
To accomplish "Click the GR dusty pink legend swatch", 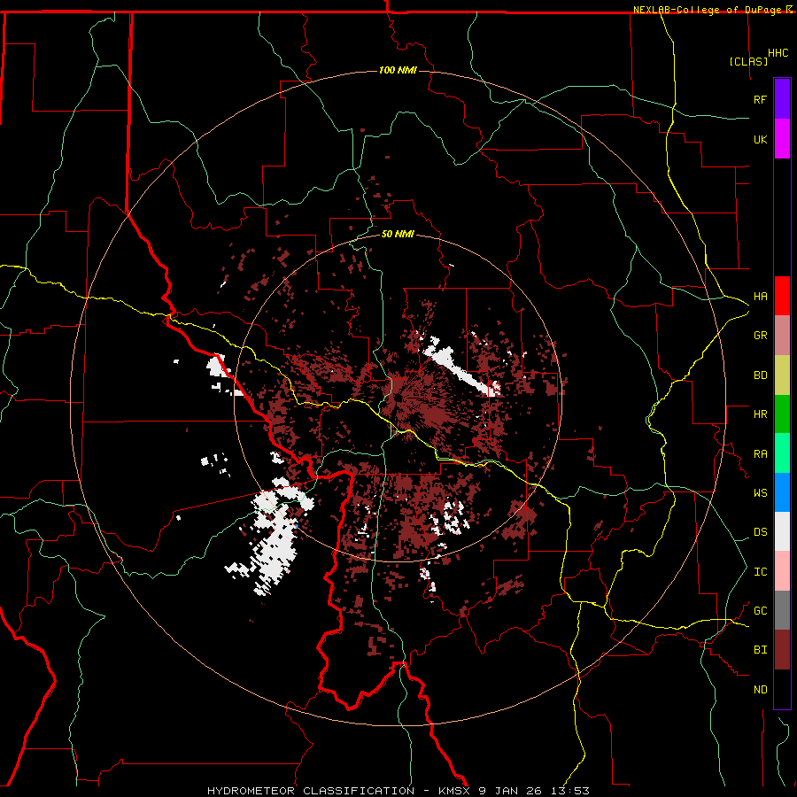I will [x=782, y=336].
